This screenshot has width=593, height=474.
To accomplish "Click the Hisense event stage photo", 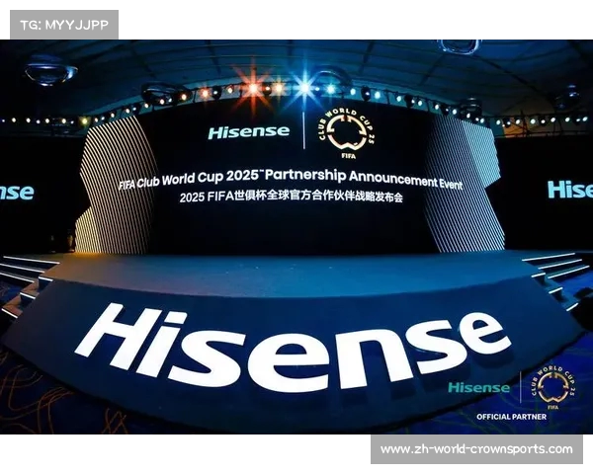I will point(296,237).
